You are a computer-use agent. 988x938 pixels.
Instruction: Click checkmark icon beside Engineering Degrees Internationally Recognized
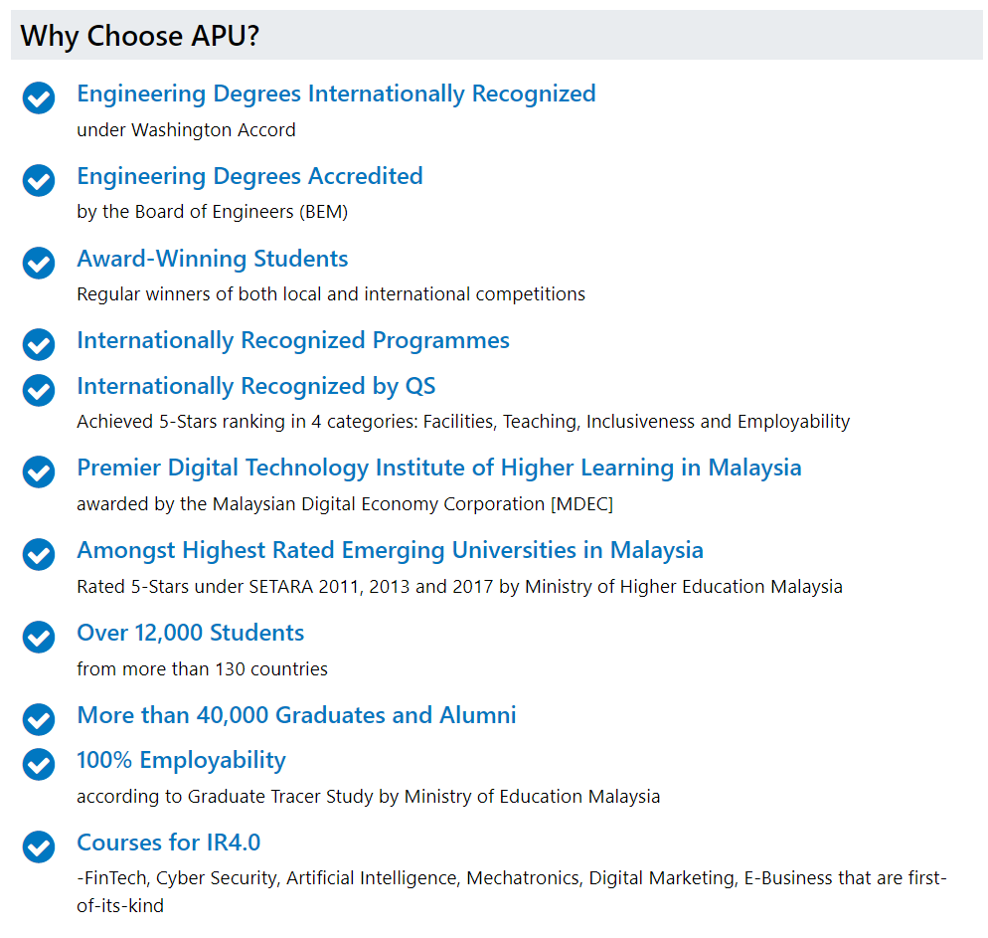(x=39, y=97)
